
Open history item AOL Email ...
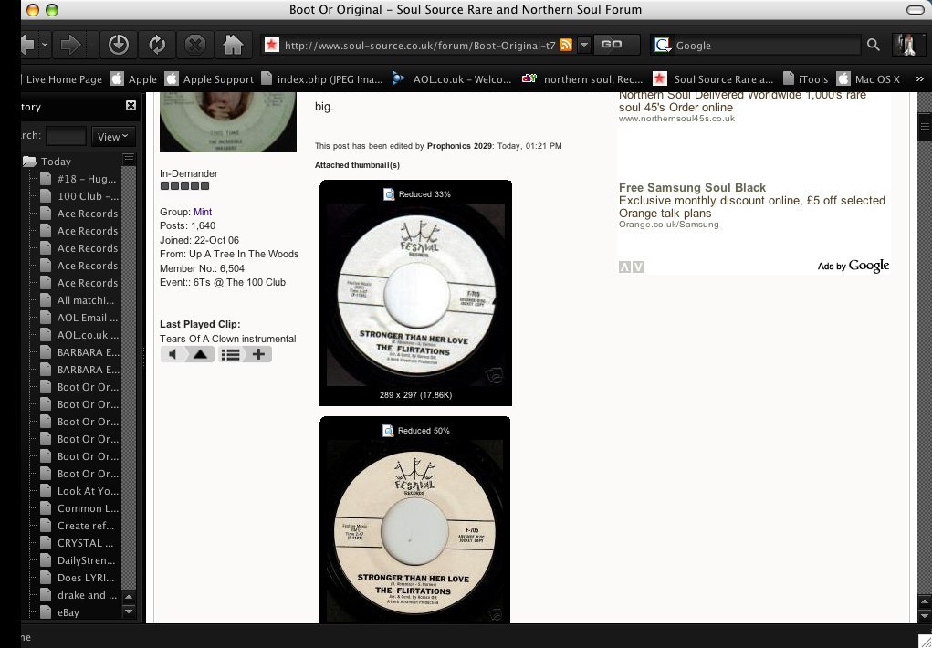pos(79,318)
